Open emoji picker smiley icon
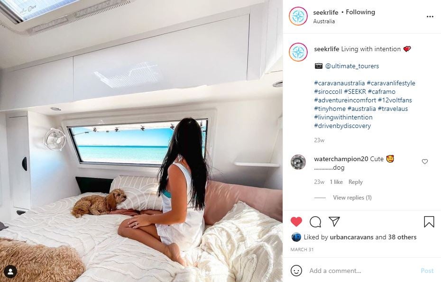This screenshot has width=441, height=282. tap(296, 271)
